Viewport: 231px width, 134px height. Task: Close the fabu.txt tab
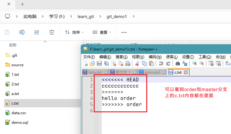(106, 72)
